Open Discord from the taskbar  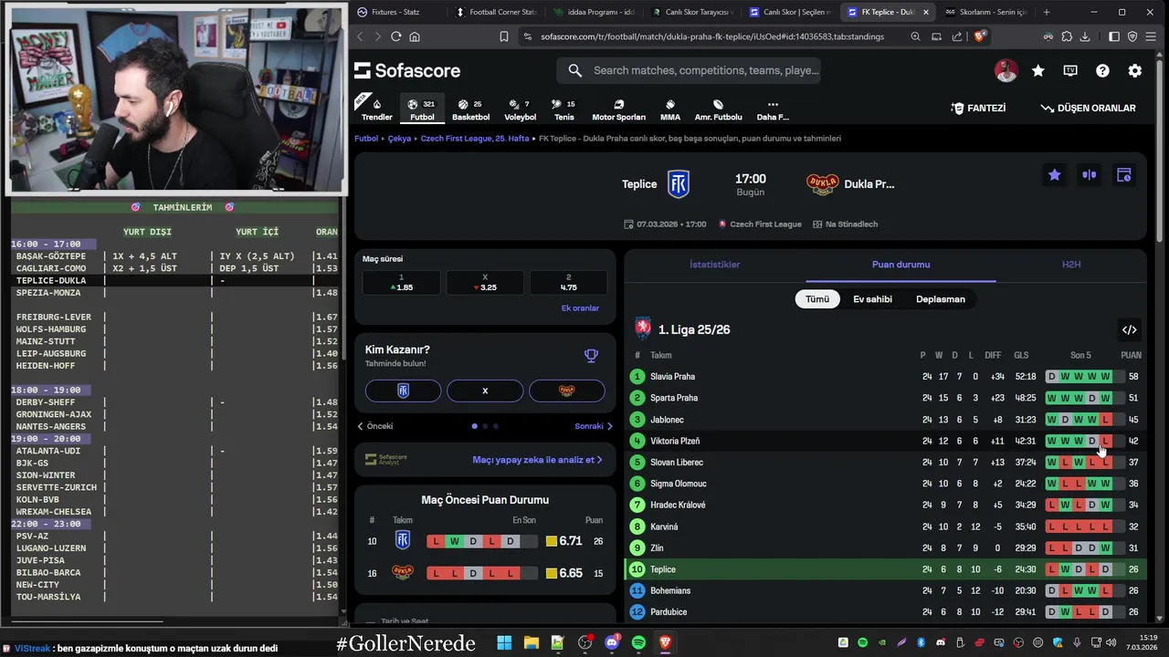pos(612,642)
